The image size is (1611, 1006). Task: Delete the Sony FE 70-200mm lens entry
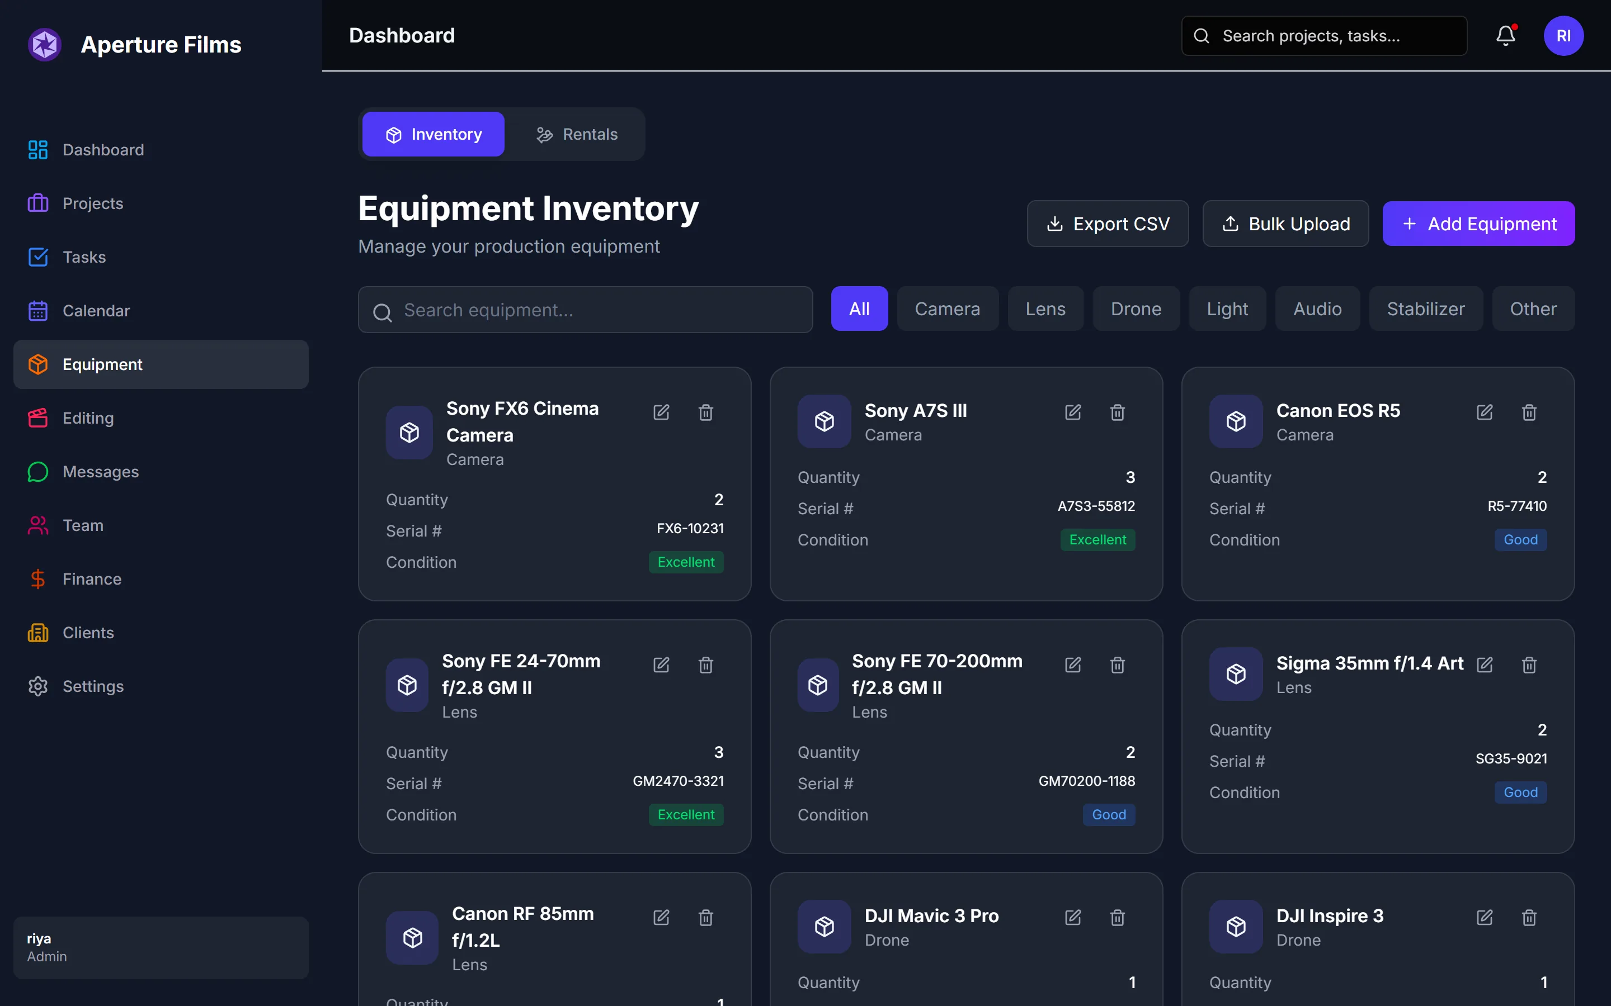1118,665
